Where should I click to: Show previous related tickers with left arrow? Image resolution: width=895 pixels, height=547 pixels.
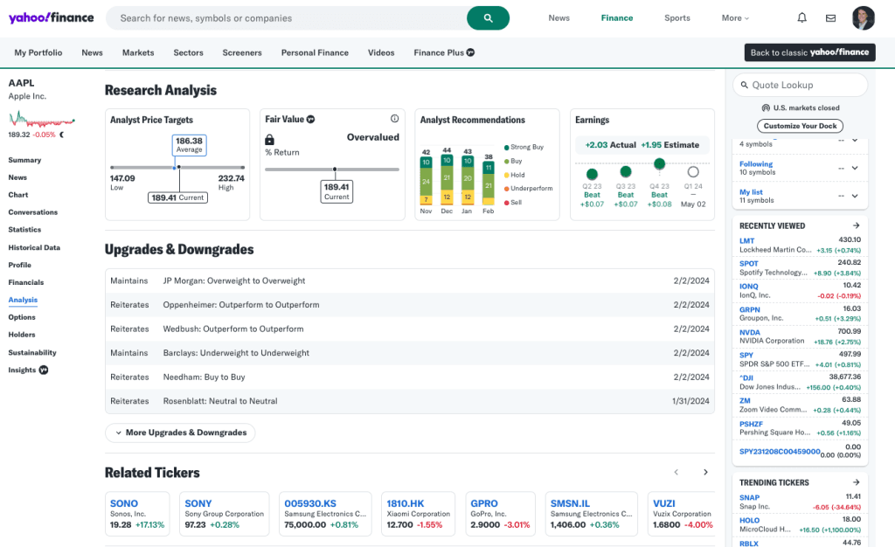point(676,472)
